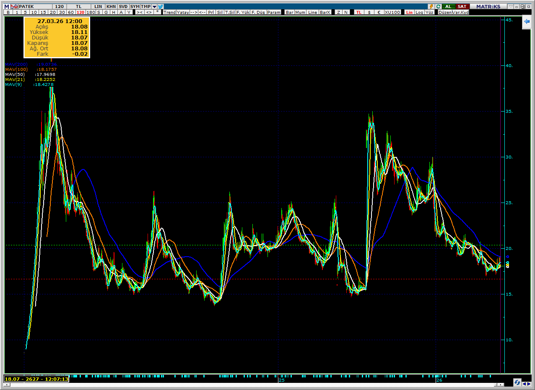Screen dimensions: 535x390
Task: Click the M logo icon
Action: 7,6
